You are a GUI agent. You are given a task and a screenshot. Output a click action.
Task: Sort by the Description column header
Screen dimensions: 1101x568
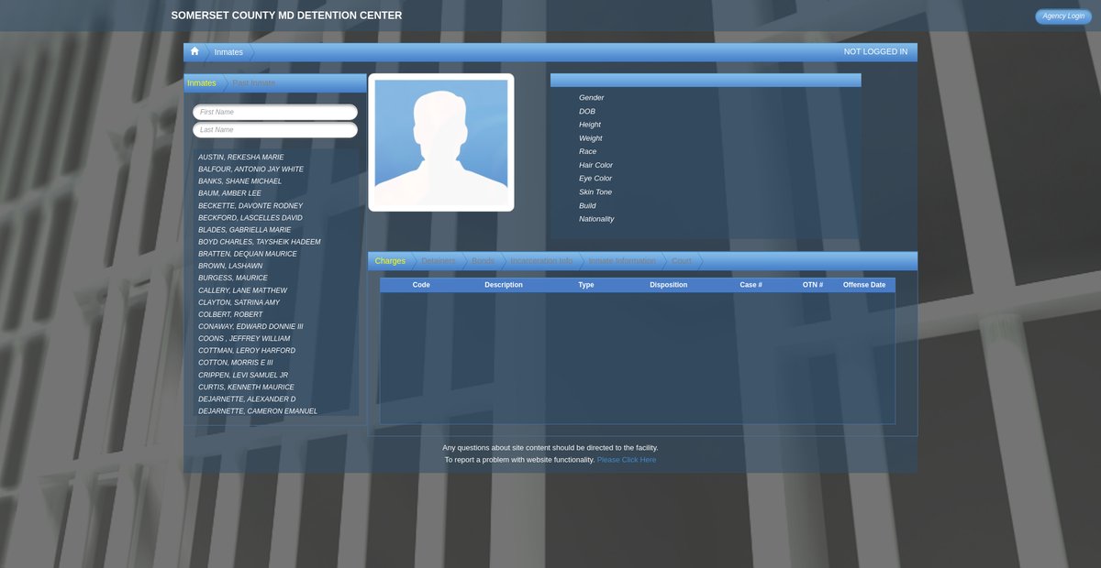point(504,285)
